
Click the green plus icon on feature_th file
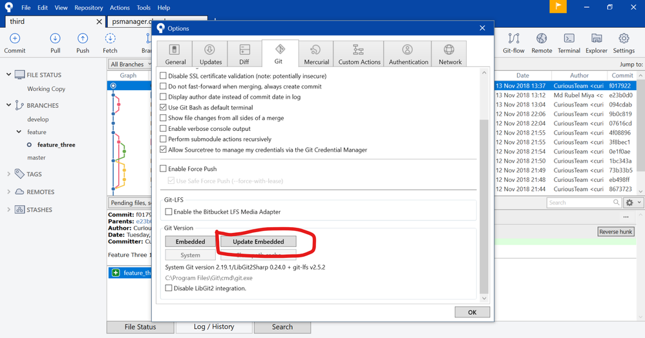[116, 273]
